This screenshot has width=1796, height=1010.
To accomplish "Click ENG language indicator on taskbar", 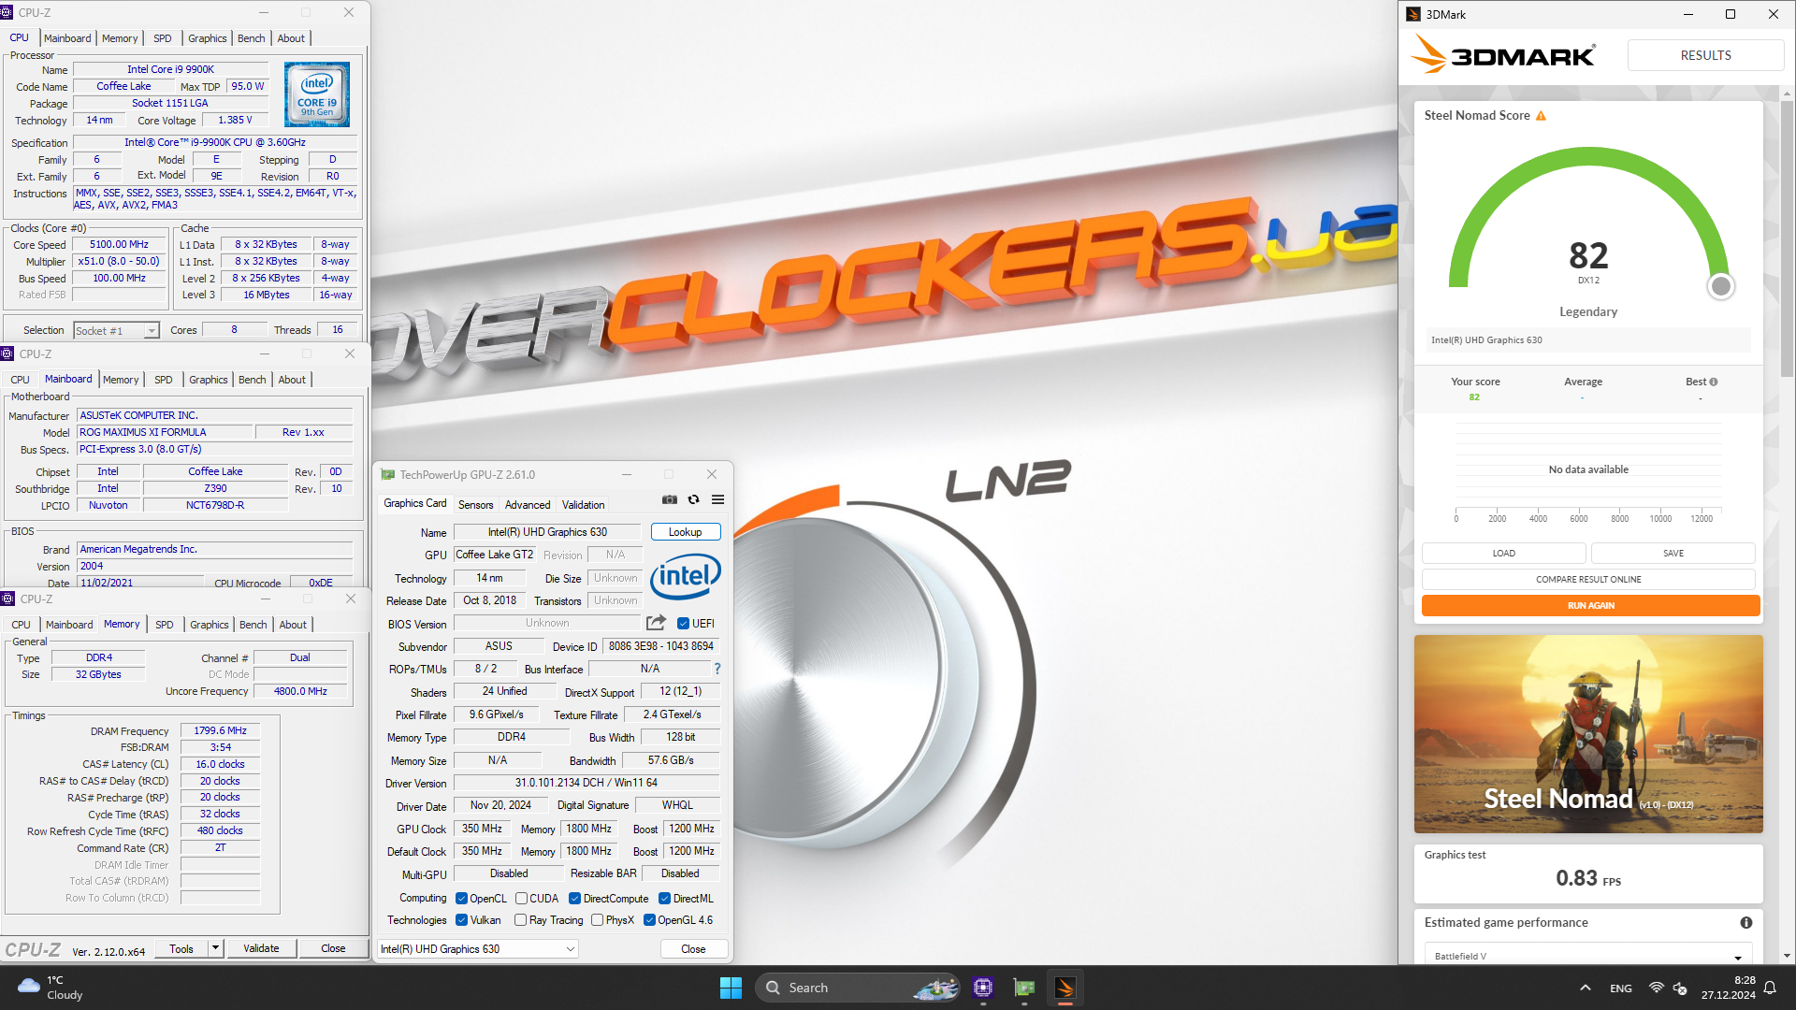I will pos(1620,988).
